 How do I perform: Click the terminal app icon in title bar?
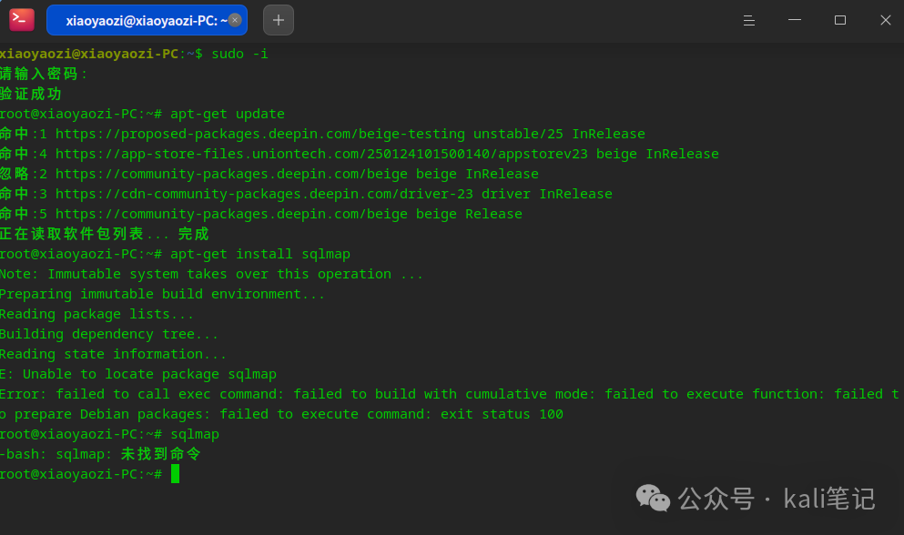tap(22, 19)
